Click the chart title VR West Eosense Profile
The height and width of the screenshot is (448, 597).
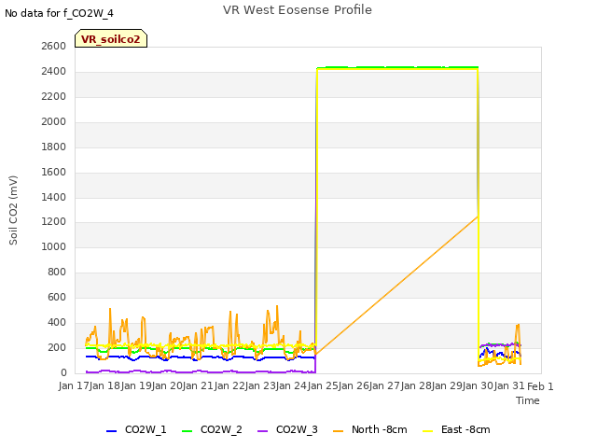click(298, 10)
